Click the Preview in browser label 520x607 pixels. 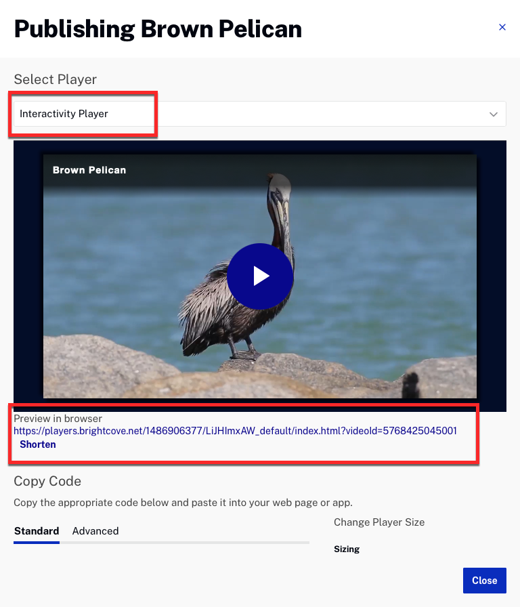tap(58, 419)
